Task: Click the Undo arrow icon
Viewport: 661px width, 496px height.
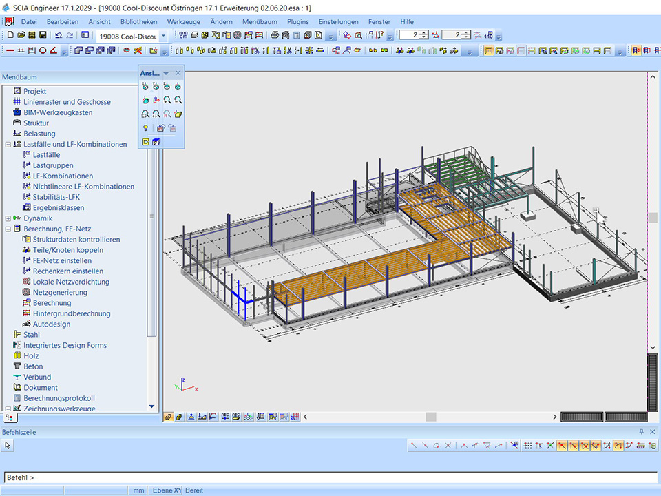Action: 59,35
